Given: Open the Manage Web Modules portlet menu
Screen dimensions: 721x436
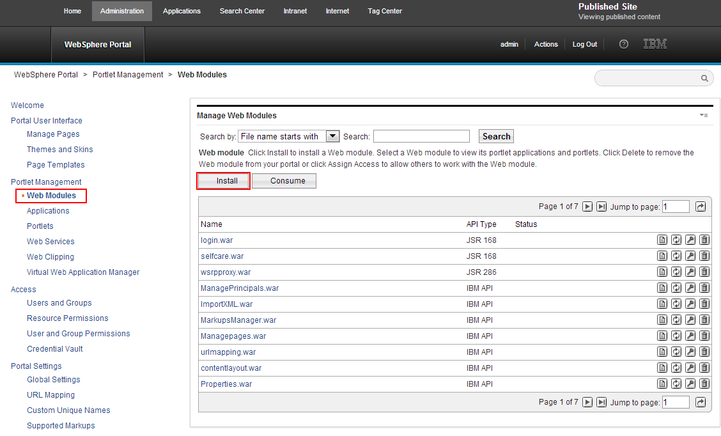Looking at the screenshot, I should pyautogui.click(x=704, y=116).
